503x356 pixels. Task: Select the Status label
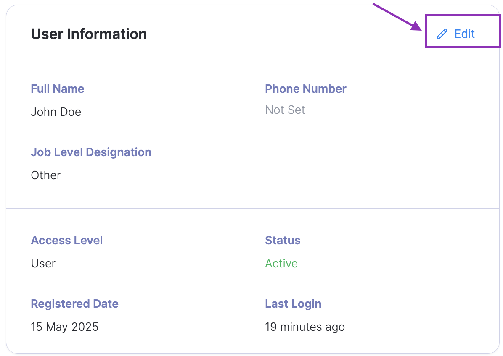(283, 241)
